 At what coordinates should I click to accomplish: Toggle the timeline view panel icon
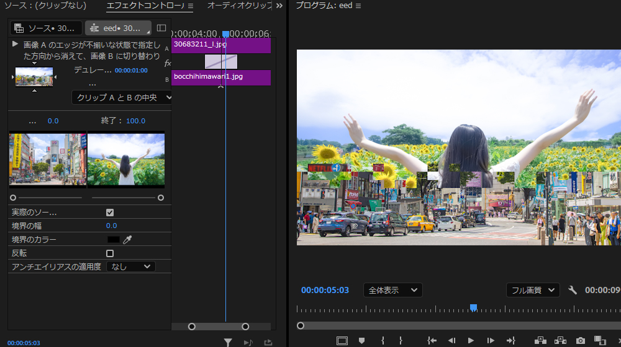click(x=161, y=28)
